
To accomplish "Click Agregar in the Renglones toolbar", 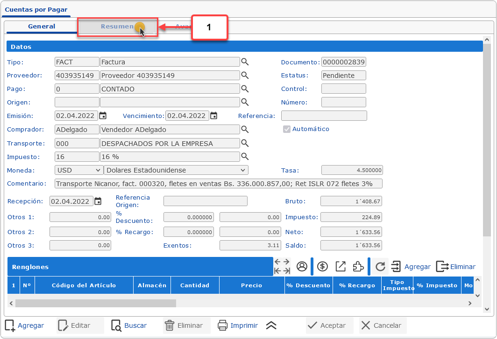I will pos(411,267).
